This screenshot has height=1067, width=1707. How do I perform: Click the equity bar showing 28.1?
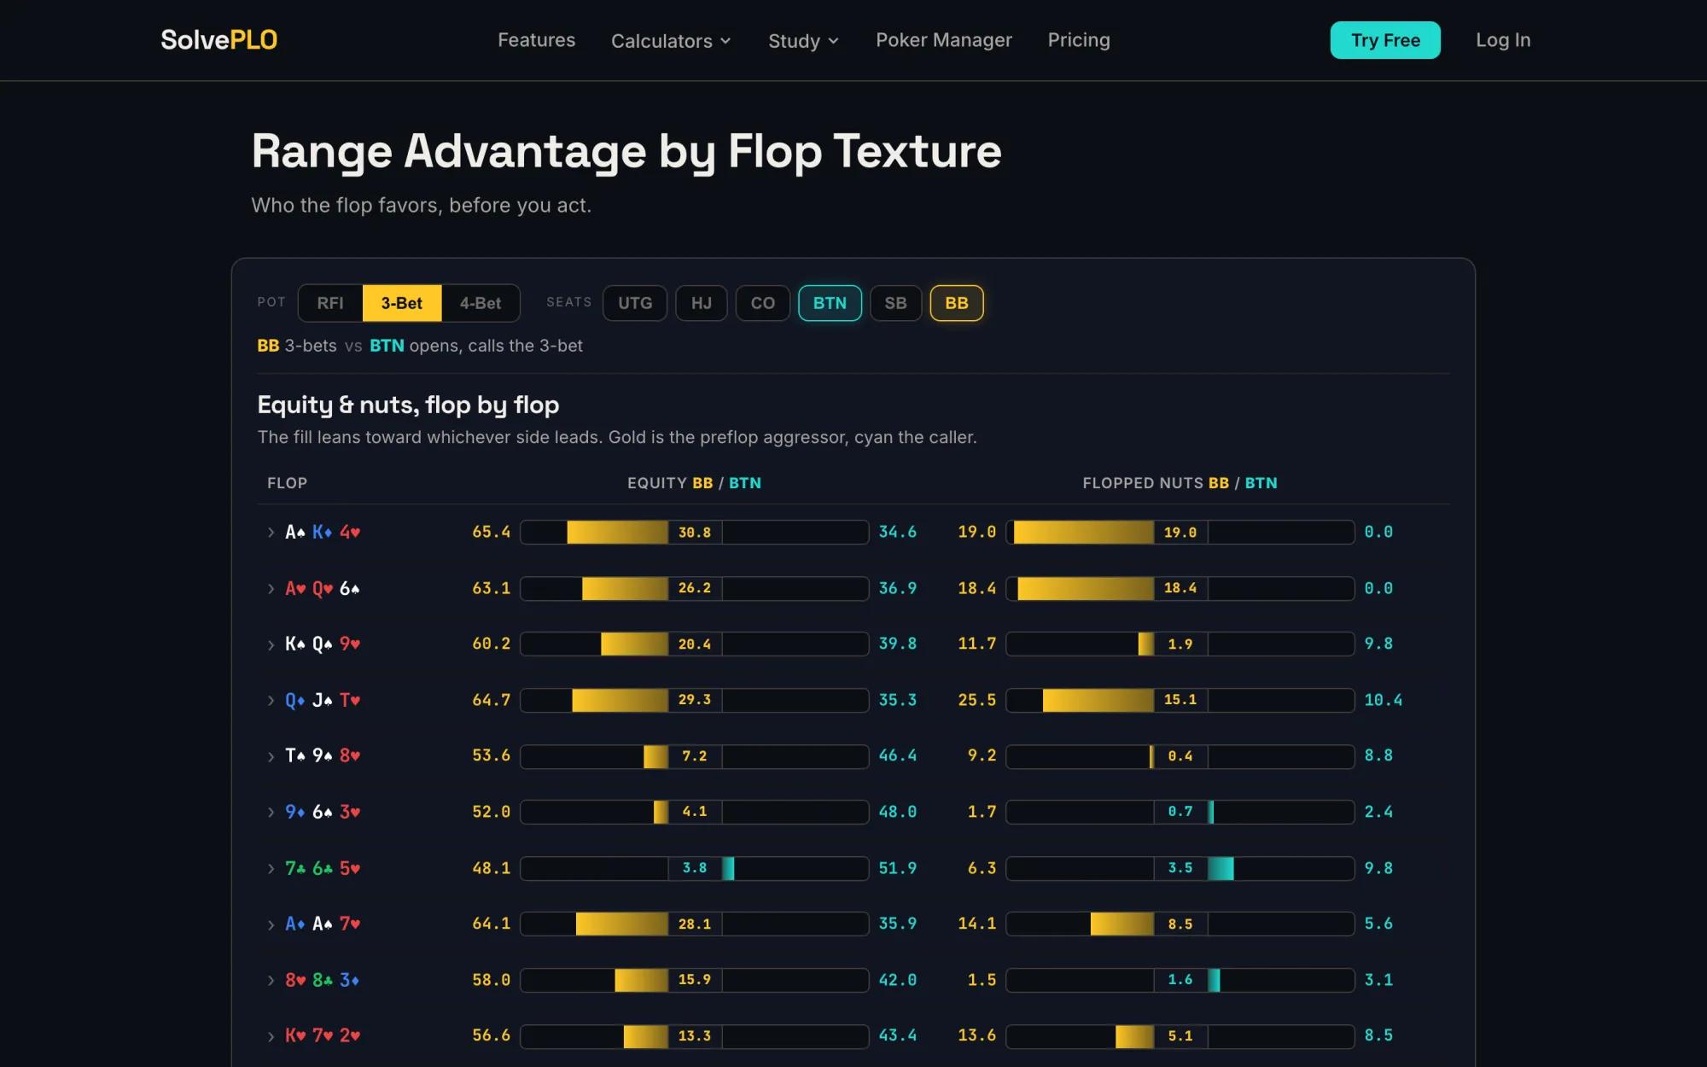tap(695, 924)
